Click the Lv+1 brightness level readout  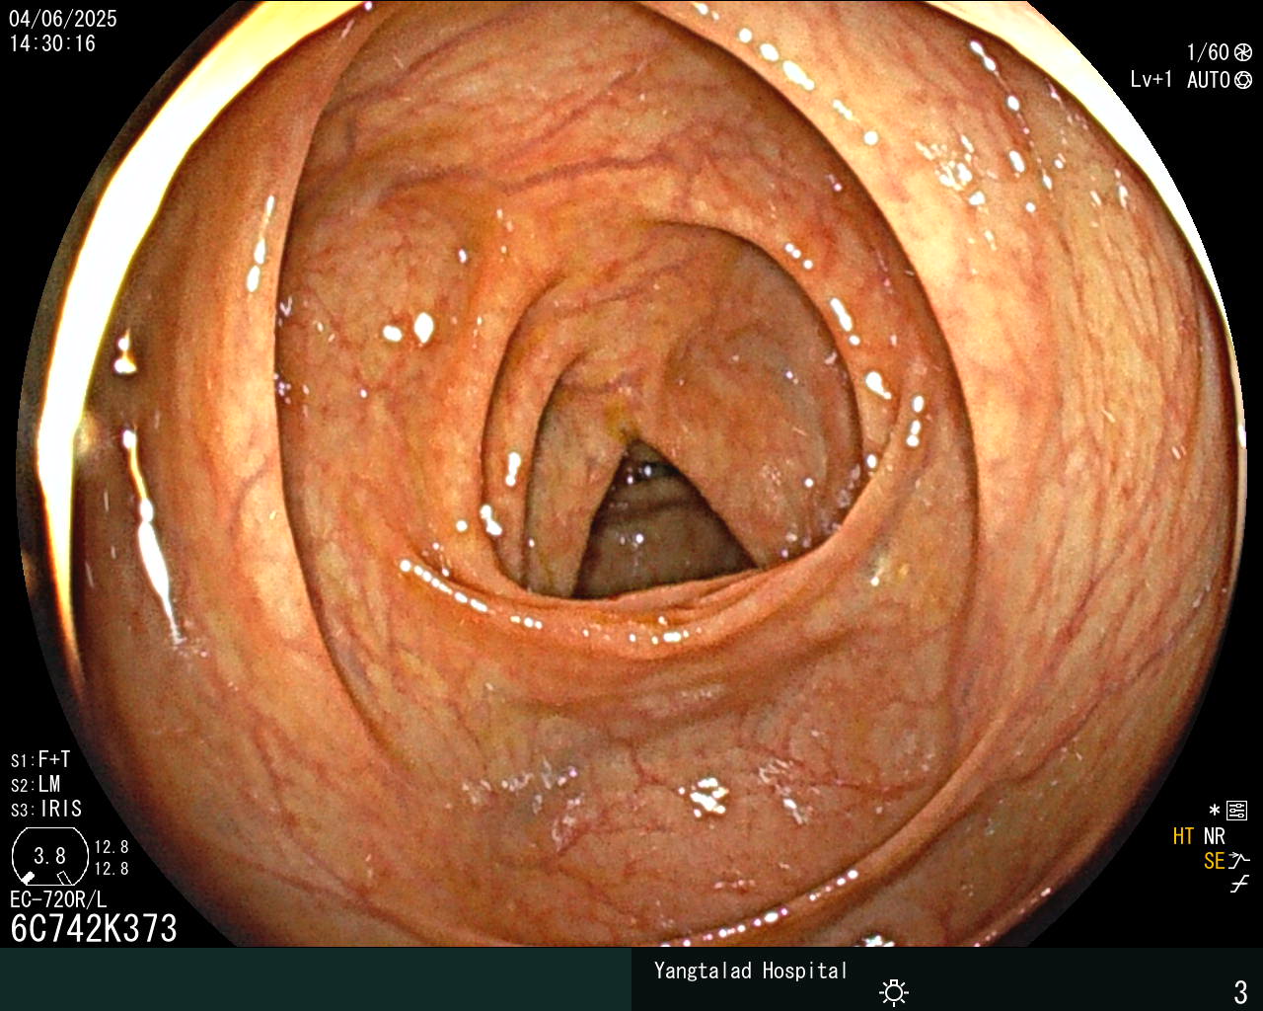1152,80
